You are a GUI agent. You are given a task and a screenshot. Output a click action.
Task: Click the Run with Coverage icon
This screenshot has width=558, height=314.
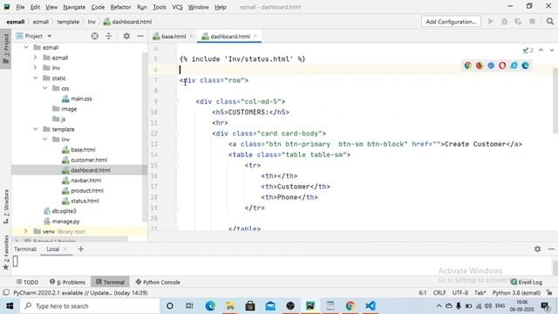(518, 21)
